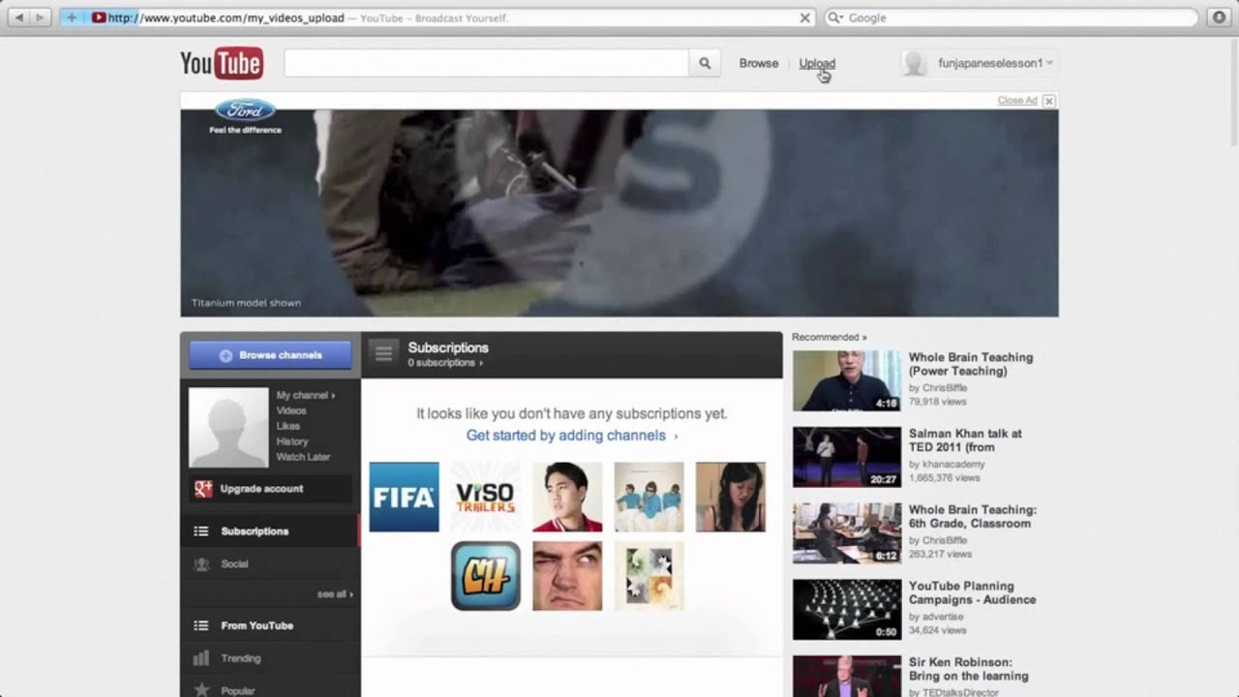The height and width of the screenshot is (697, 1239).
Task: Click Upload in the top navigation
Action: coord(817,63)
